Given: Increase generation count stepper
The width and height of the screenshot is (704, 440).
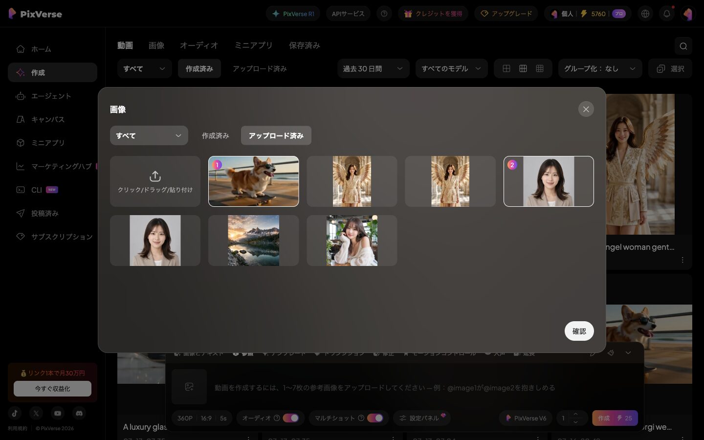Looking at the screenshot, I should point(576,414).
